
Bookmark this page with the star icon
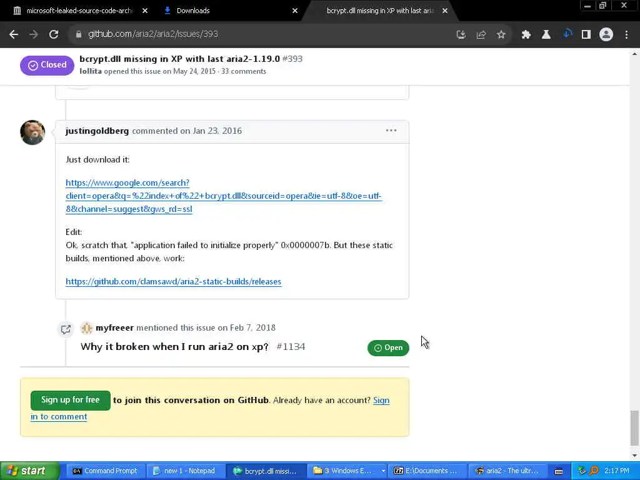501,35
